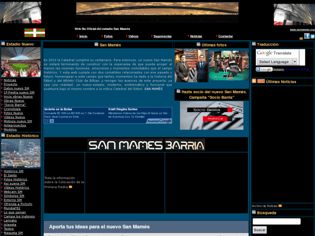Open Fotos in top navigation
The width and height of the screenshot is (315, 236).
[x=108, y=36]
